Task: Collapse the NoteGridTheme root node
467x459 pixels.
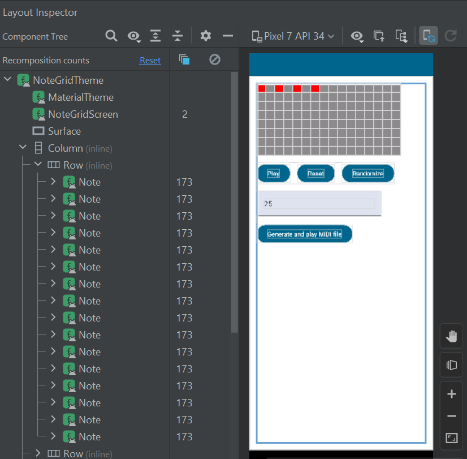Action: point(8,80)
